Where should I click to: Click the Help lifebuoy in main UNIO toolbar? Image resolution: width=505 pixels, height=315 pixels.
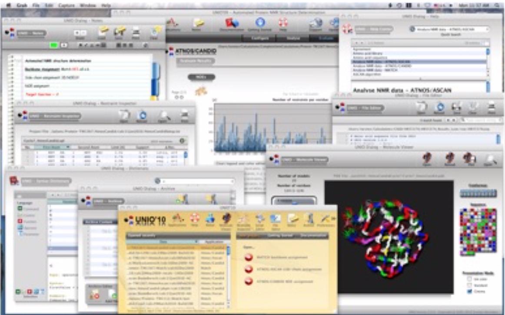click(x=283, y=24)
